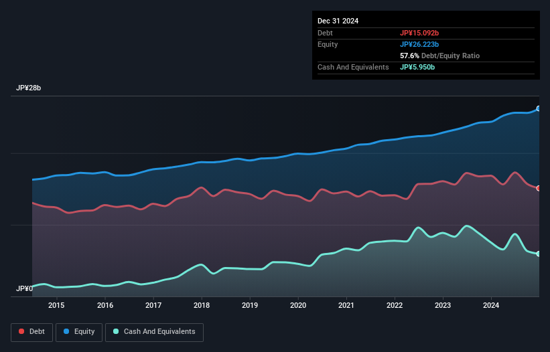Click the 2023 x-axis label
The width and height of the screenshot is (550, 352).
click(443, 305)
